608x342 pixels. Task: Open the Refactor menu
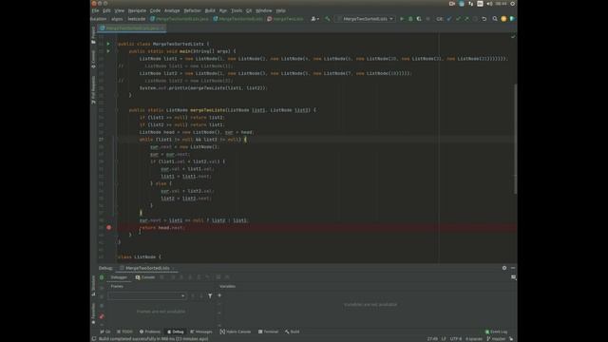(x=192, y=10)
